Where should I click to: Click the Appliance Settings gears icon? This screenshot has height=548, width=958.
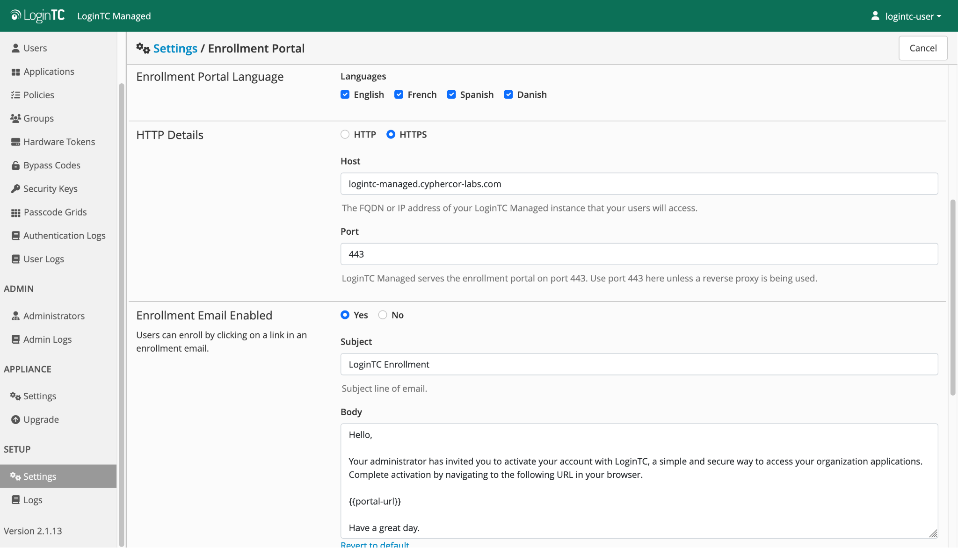pos(15,396)
